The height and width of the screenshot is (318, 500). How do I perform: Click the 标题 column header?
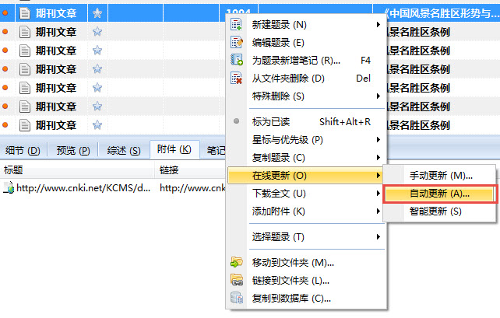[x=77, y=169]
